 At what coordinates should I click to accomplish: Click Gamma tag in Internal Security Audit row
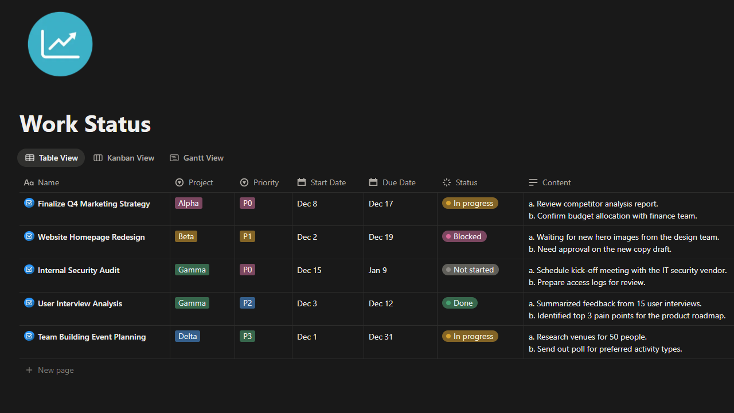pos(192,270)
